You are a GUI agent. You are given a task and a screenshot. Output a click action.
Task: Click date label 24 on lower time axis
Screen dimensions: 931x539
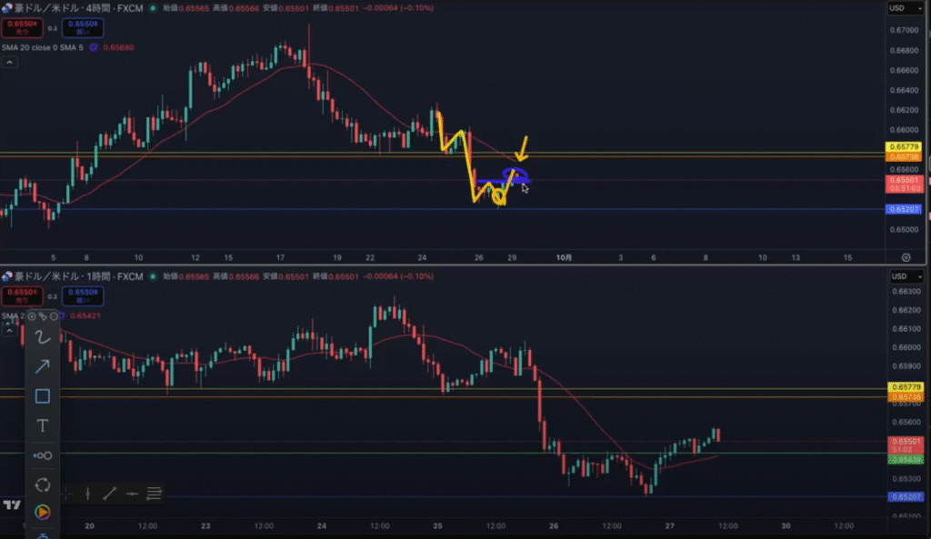(322, 526)
